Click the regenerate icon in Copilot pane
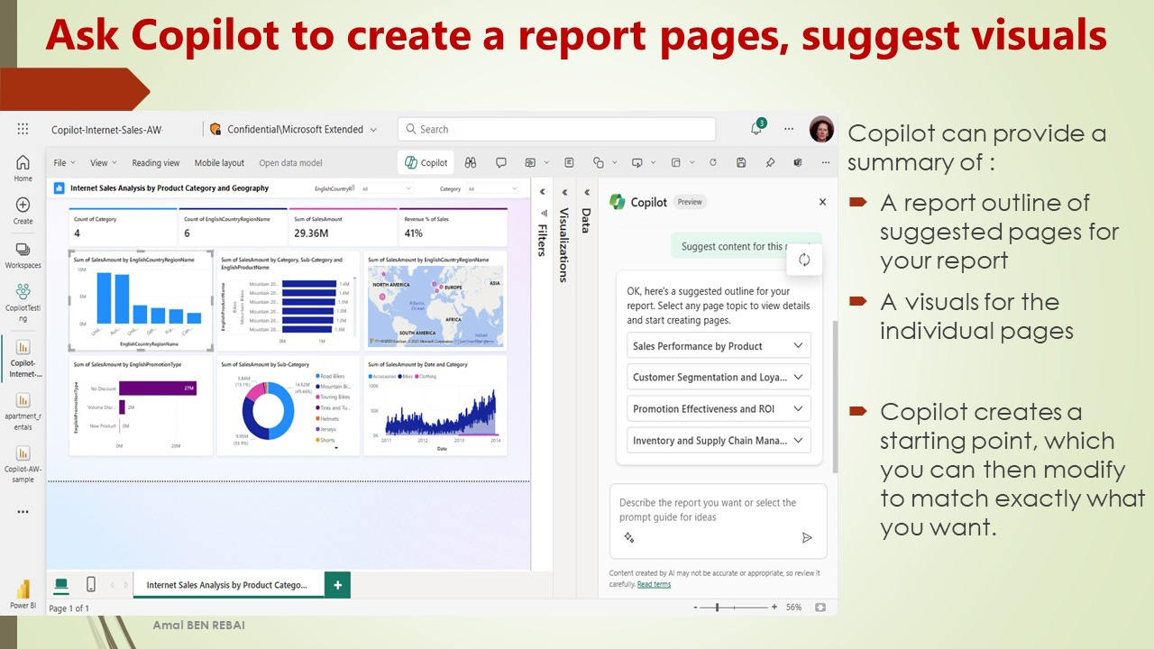The height and width of the screenshot is (649, 1154). (x=804, y=260)
